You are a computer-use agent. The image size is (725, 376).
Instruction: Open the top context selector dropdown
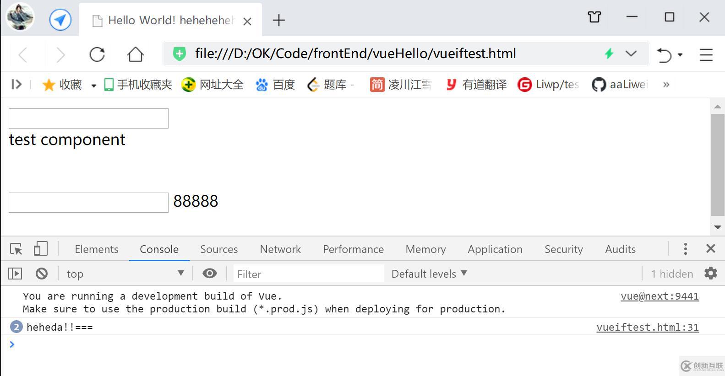[x=125, y=274]
